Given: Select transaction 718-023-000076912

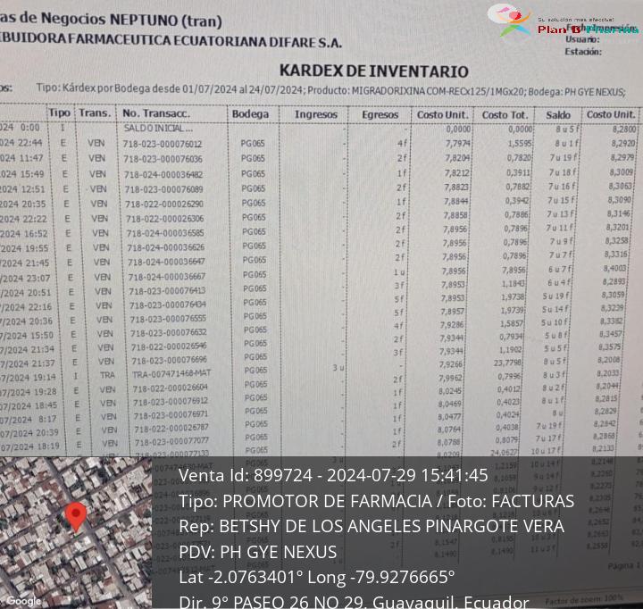Looking at the screenshot, I should 171,401.
